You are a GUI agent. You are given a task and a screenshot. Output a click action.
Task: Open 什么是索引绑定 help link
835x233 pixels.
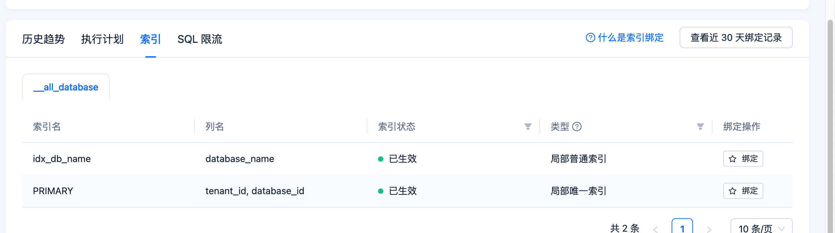pyautogui.click(x=630, y=37)
